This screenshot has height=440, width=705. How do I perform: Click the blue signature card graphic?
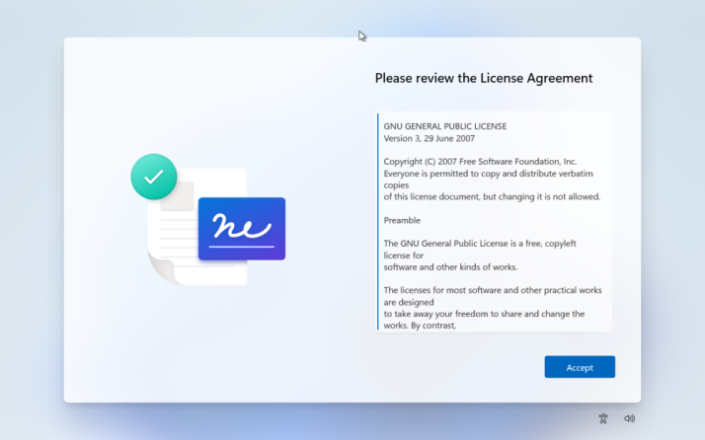tap(242, 228)
